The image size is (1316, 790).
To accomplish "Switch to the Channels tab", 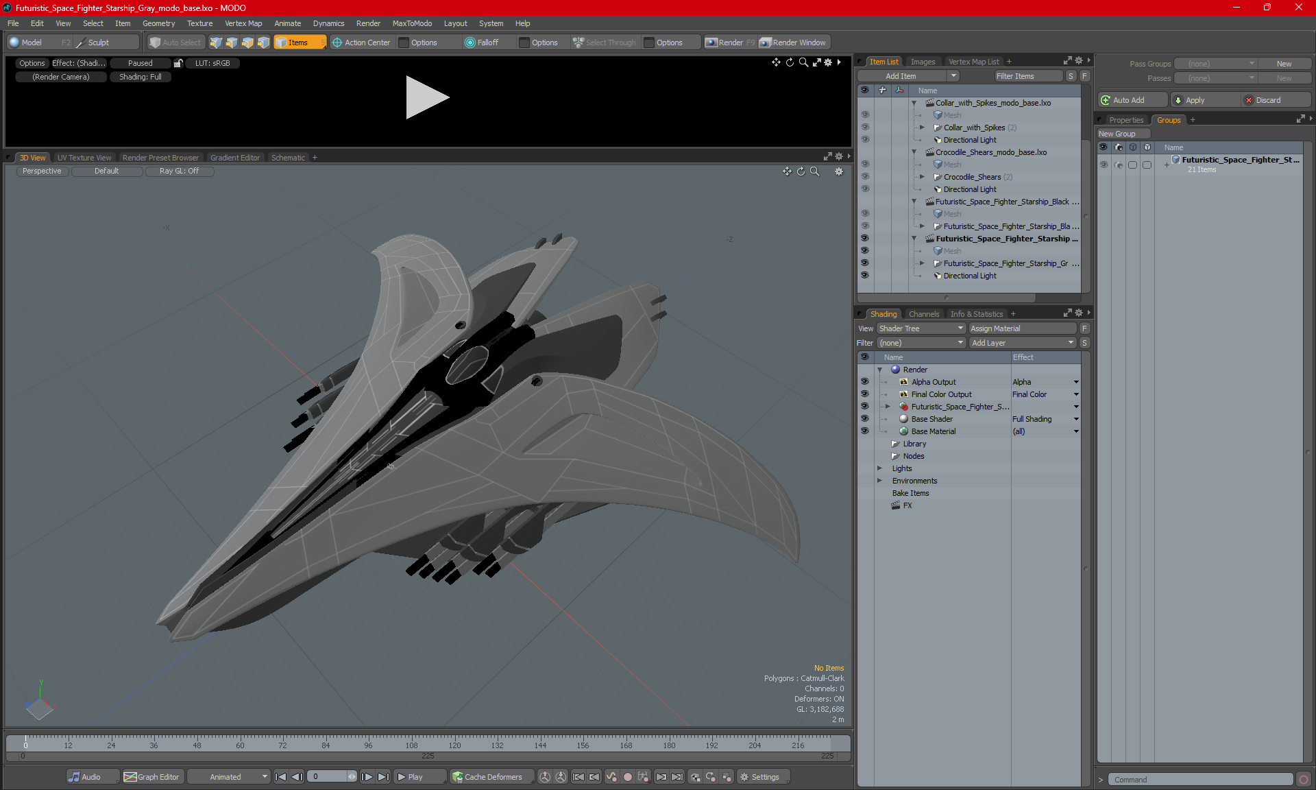I will pyautogui.click(x=923, y=314).
